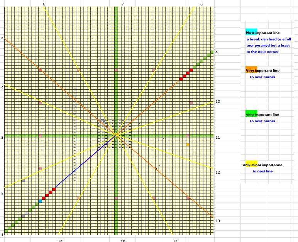Click the cyan legend swatch for Most important line

coord(251,31)
